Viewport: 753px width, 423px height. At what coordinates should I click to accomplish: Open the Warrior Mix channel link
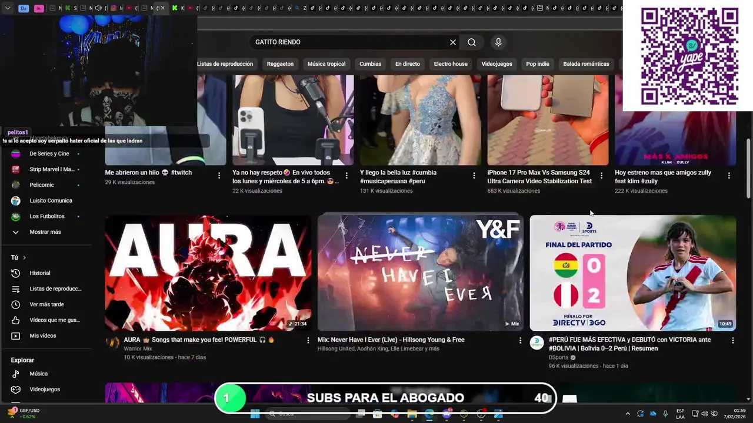pos(138,349)
